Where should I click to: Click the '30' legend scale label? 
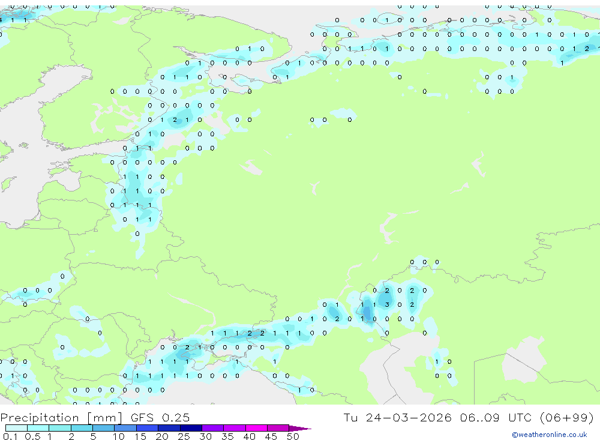pyautogui.click(x=205, y=436)
